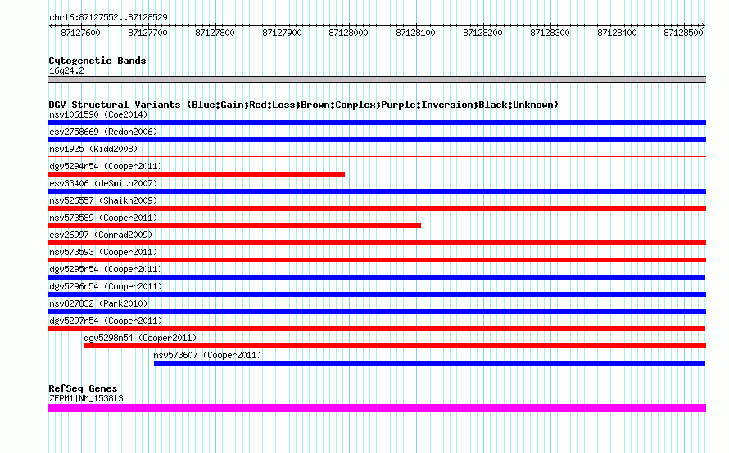The height and width of the screenshot is (453, 729).
Task: Open esv33406 (deSmith2007) variant
Action: click(x=103, y=183)
